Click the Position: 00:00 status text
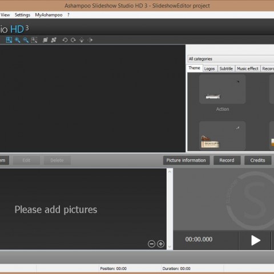Image resolution: width=274 pixels, height=274 pixels. pos(114,269)
